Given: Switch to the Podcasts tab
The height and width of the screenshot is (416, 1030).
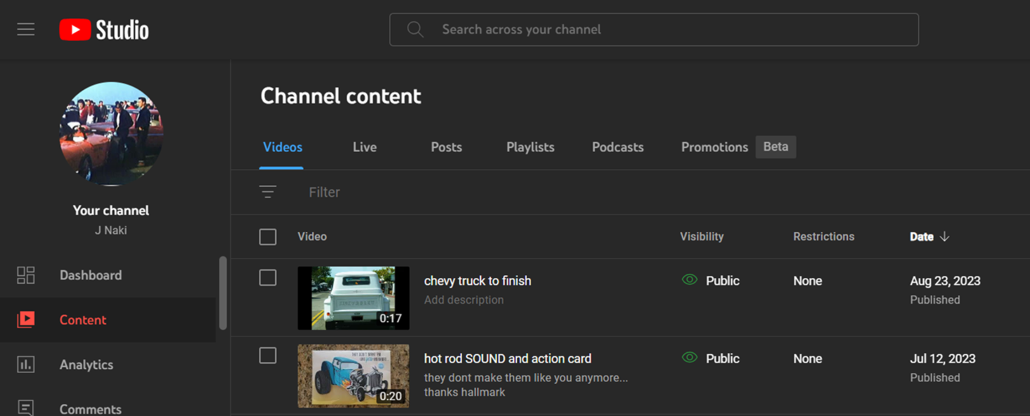Looking at the screenshot, I should 618,147.
